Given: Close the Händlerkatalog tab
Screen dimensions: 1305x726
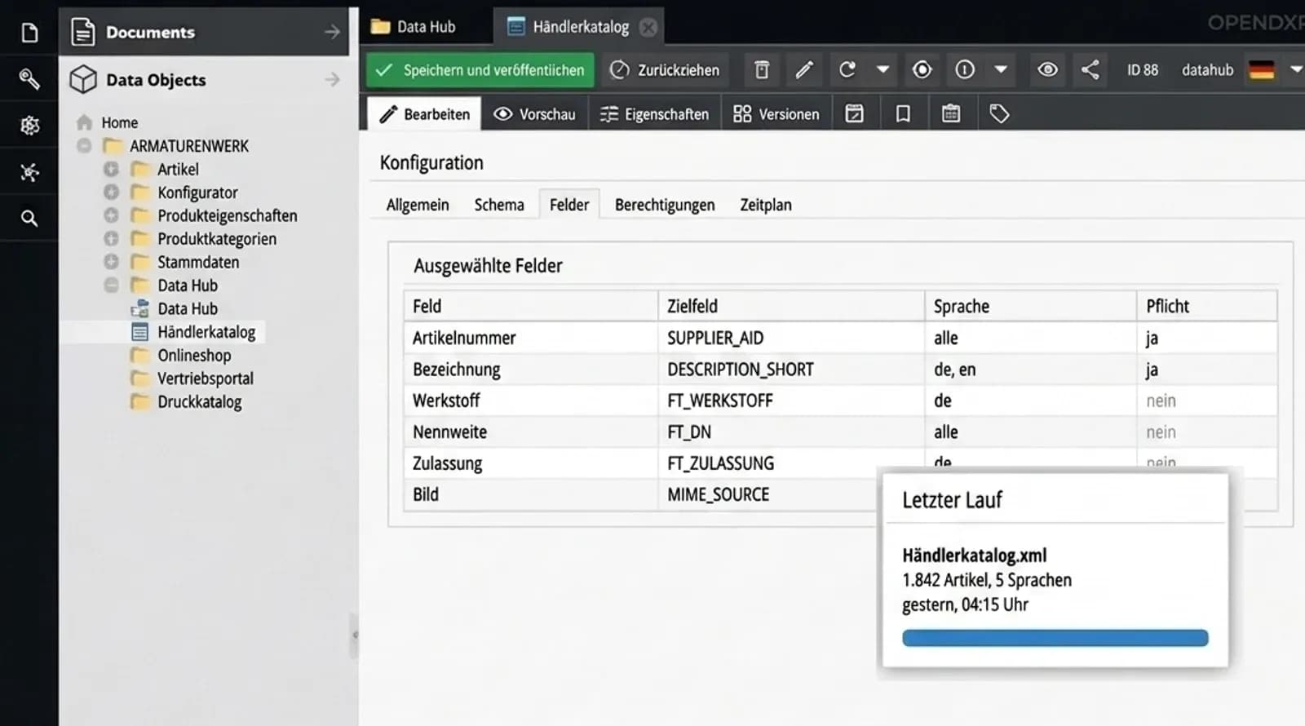Looking at the screenshot, I should [x=648, y=27].
